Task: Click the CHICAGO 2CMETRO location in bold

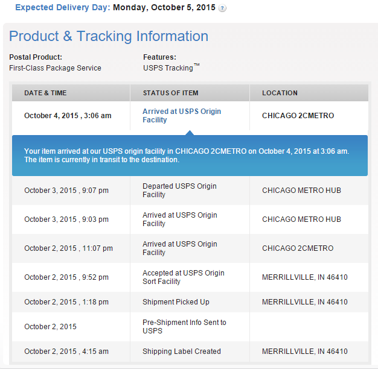Action: click(298, 116)
